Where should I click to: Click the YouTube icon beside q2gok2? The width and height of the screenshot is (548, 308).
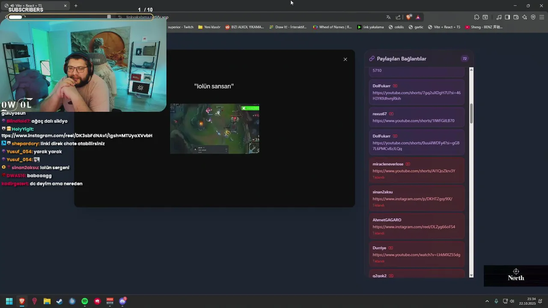coord(391,276)
